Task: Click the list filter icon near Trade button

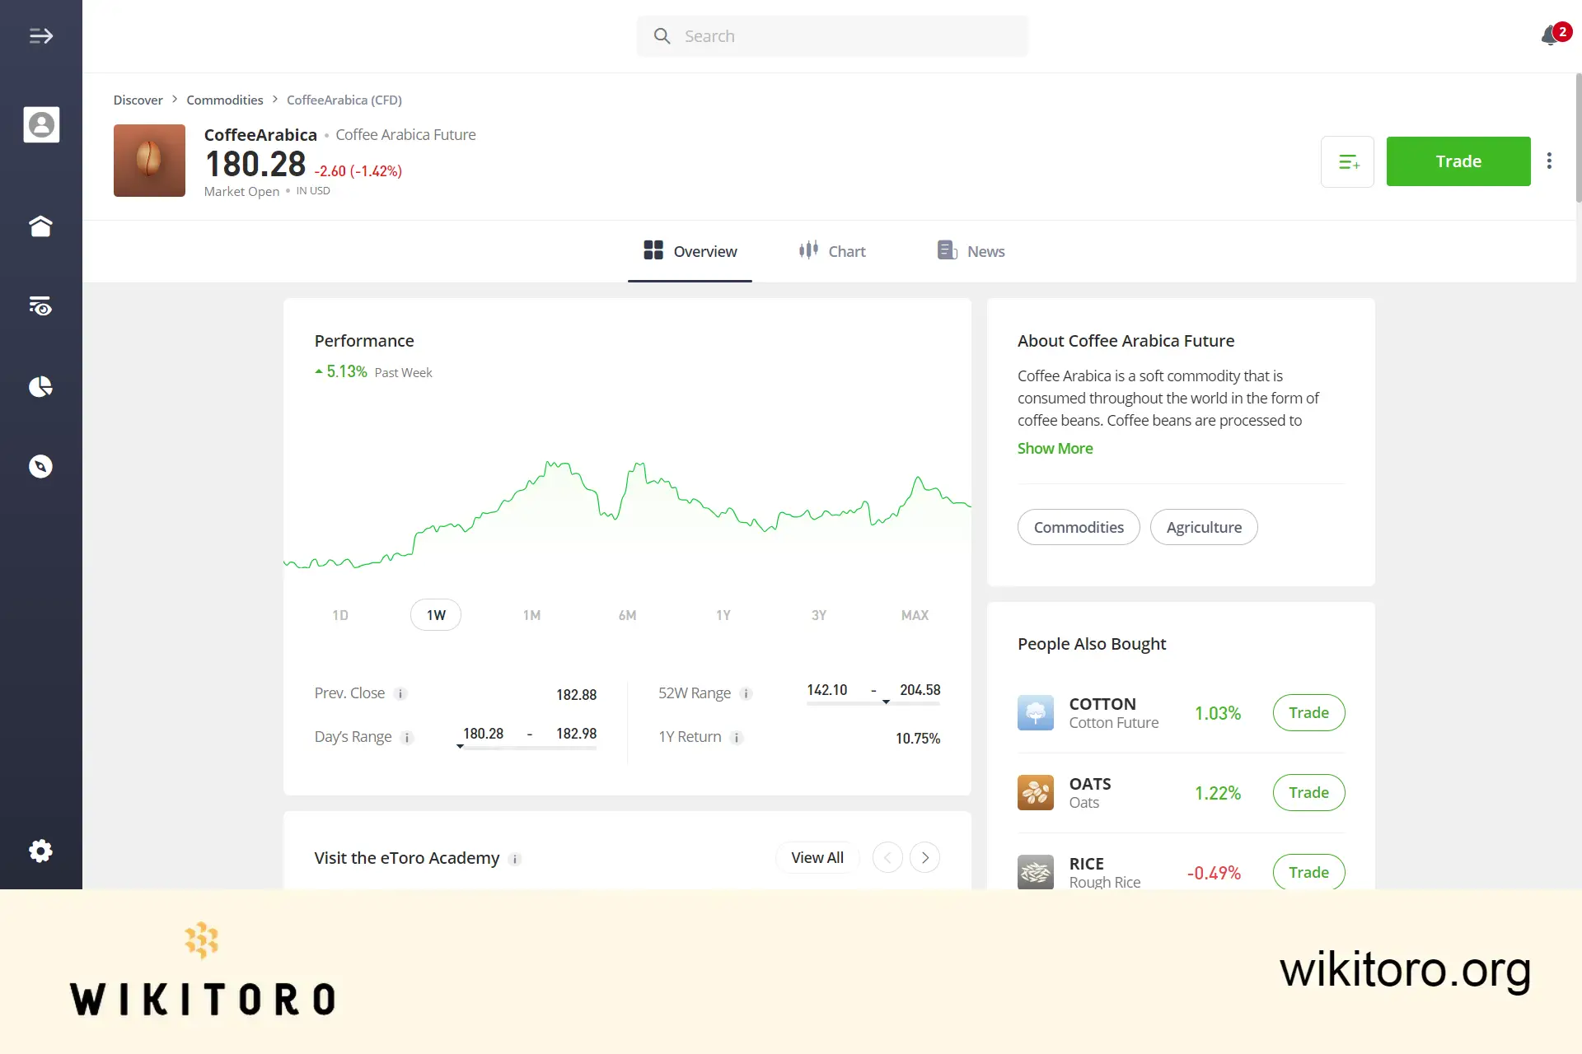Action: [1348, 160]
